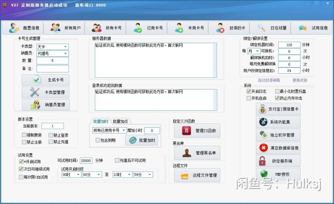This screenshot has height=204, width=334.
Task: Switch to the 批量加点 tab
Action: coord(120,122)
